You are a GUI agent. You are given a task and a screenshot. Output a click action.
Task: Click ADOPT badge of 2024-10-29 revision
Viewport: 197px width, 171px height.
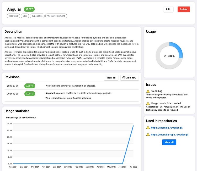(x=30, y=94)
